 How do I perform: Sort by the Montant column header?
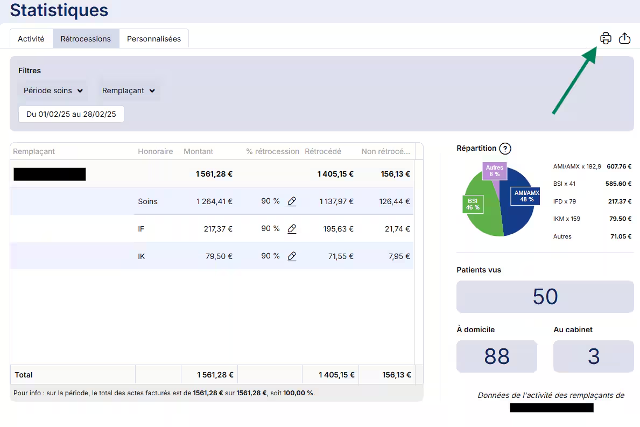coord(198,151)
